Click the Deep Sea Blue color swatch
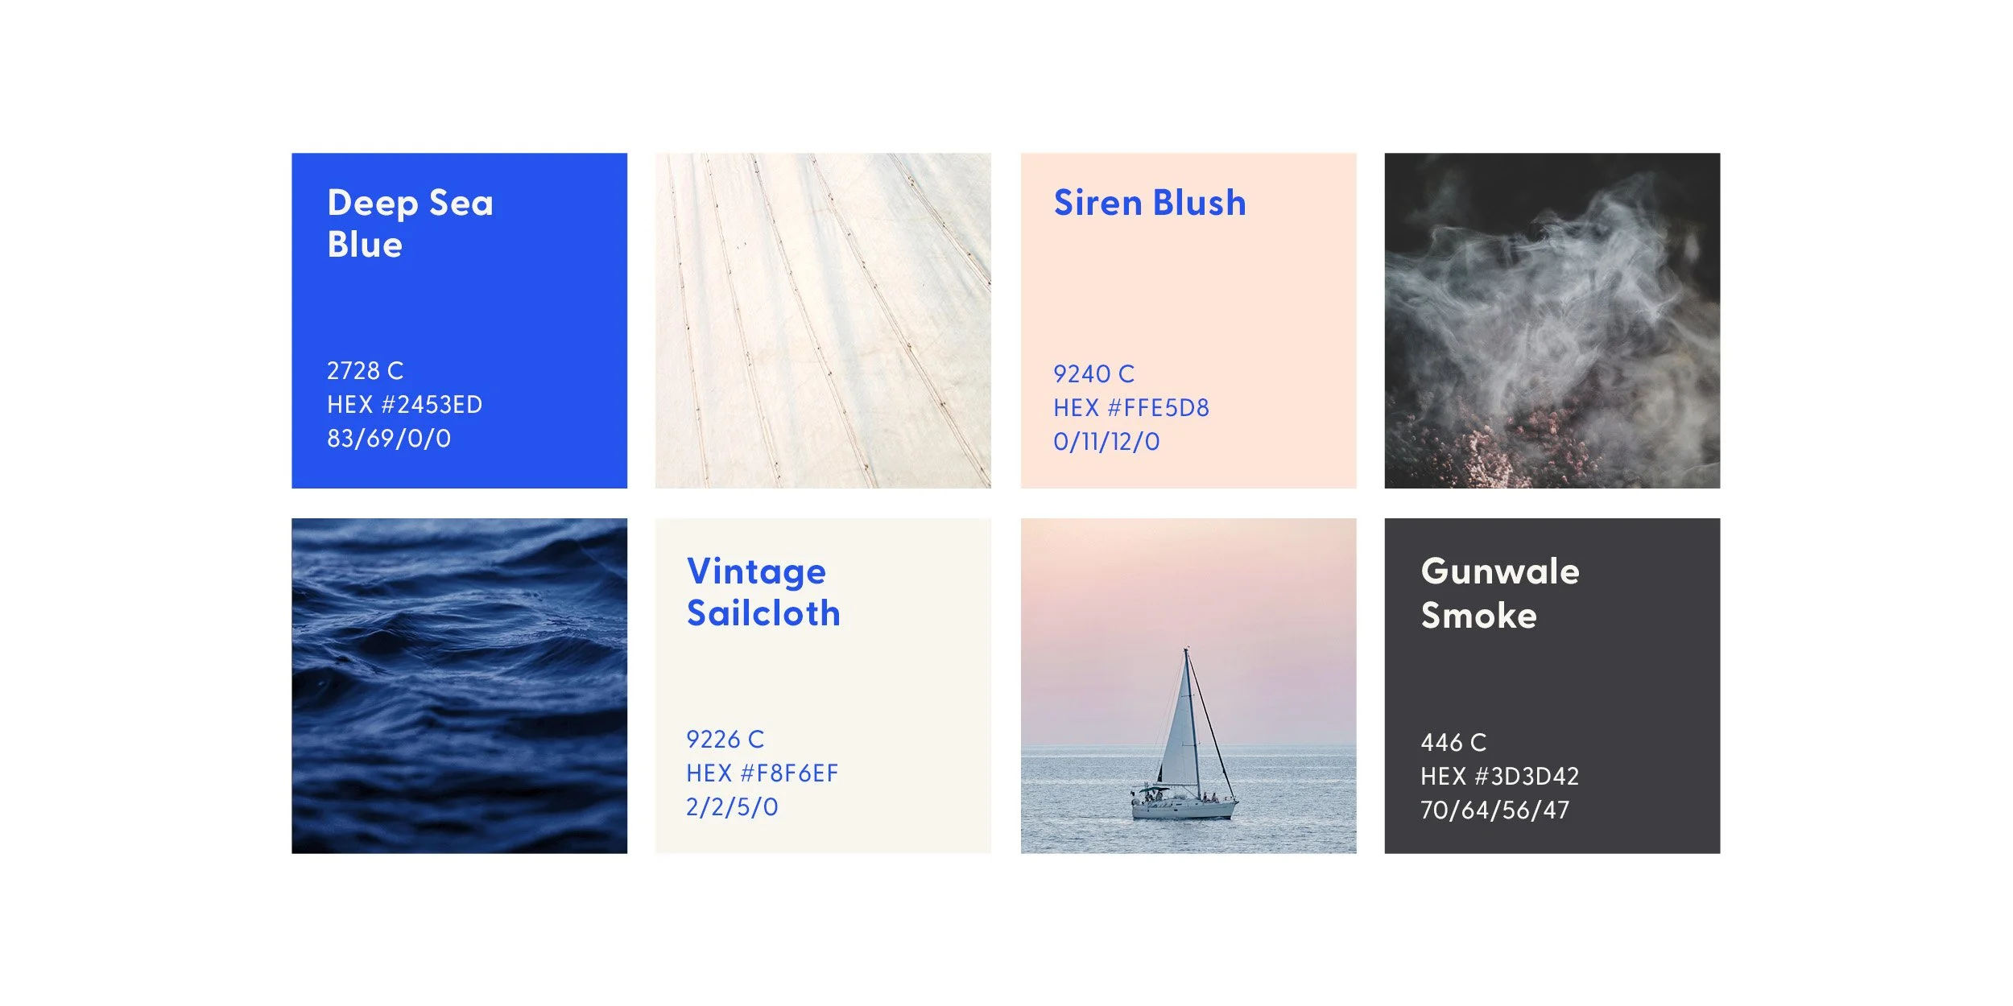2013x1006 pixels. coord(459,320)
